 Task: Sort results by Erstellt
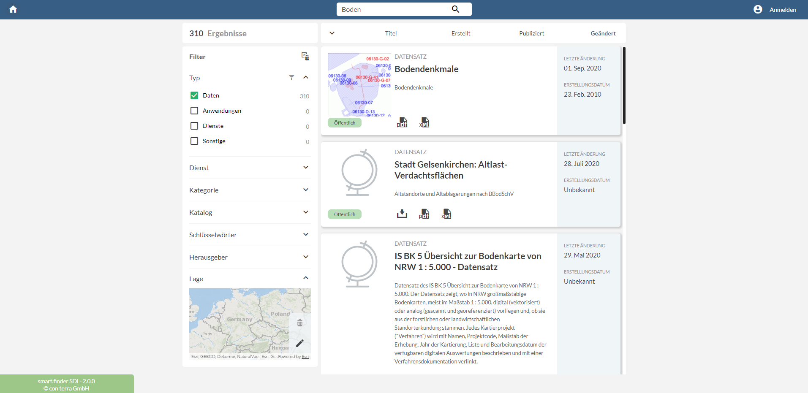(461, 33)
